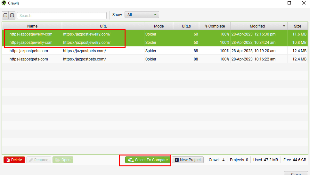The image size is (310, 175).
Task: Click Select To Compare button
Action: click(x=148, y=160)
